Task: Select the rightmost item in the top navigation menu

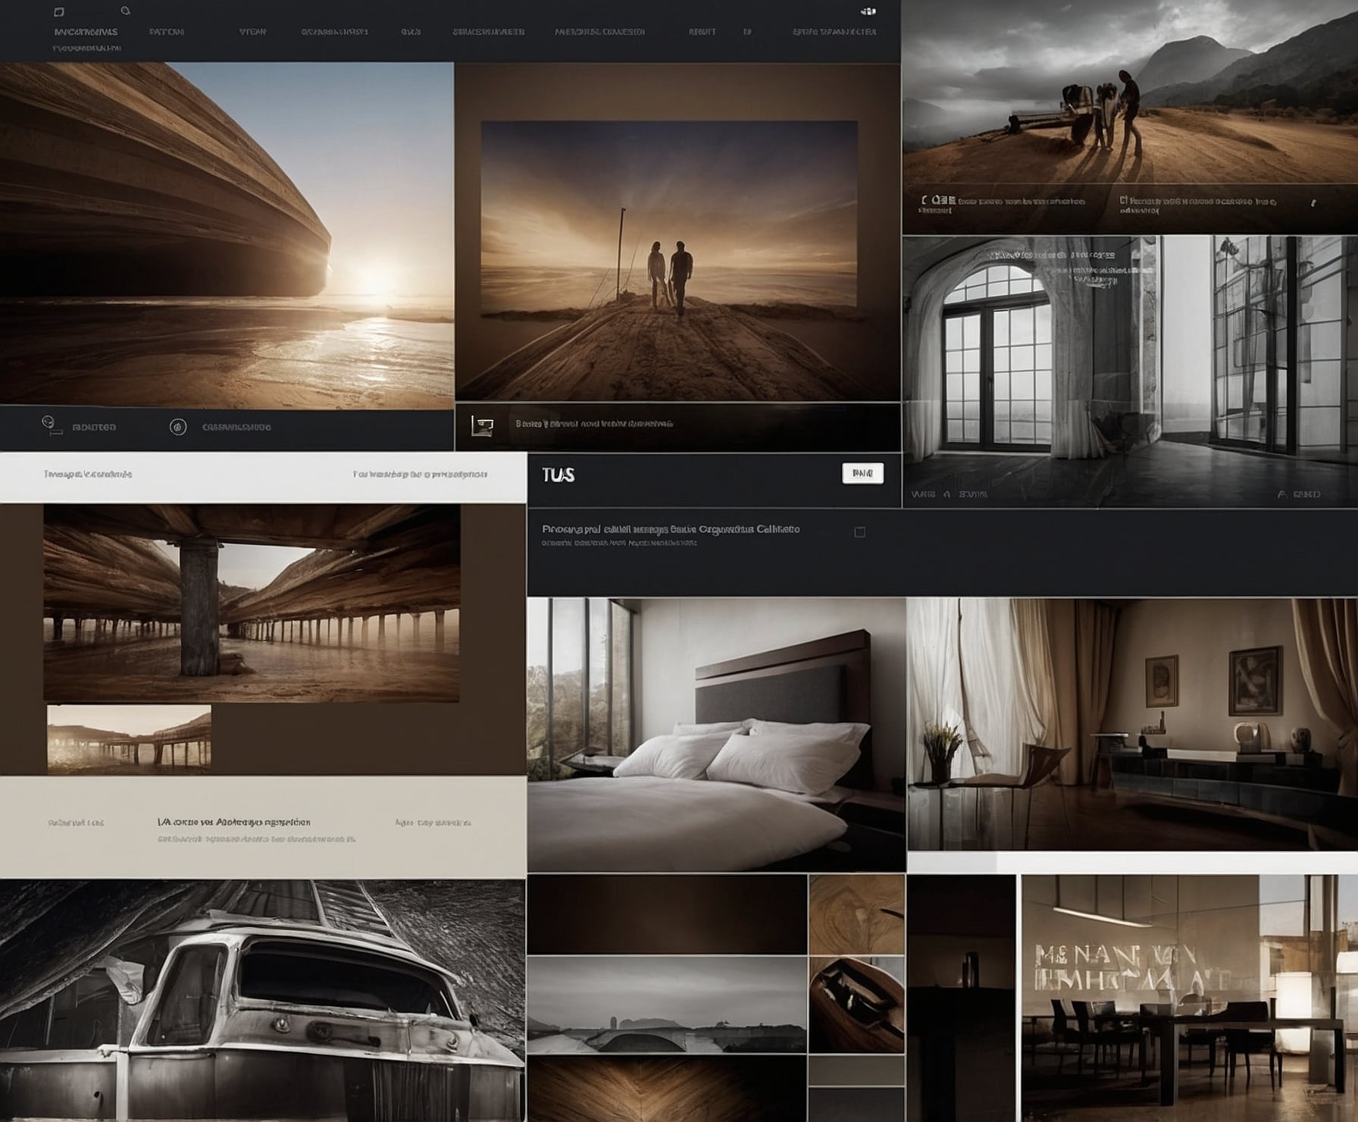Action: pyautogui.click(x=834, y=32)
